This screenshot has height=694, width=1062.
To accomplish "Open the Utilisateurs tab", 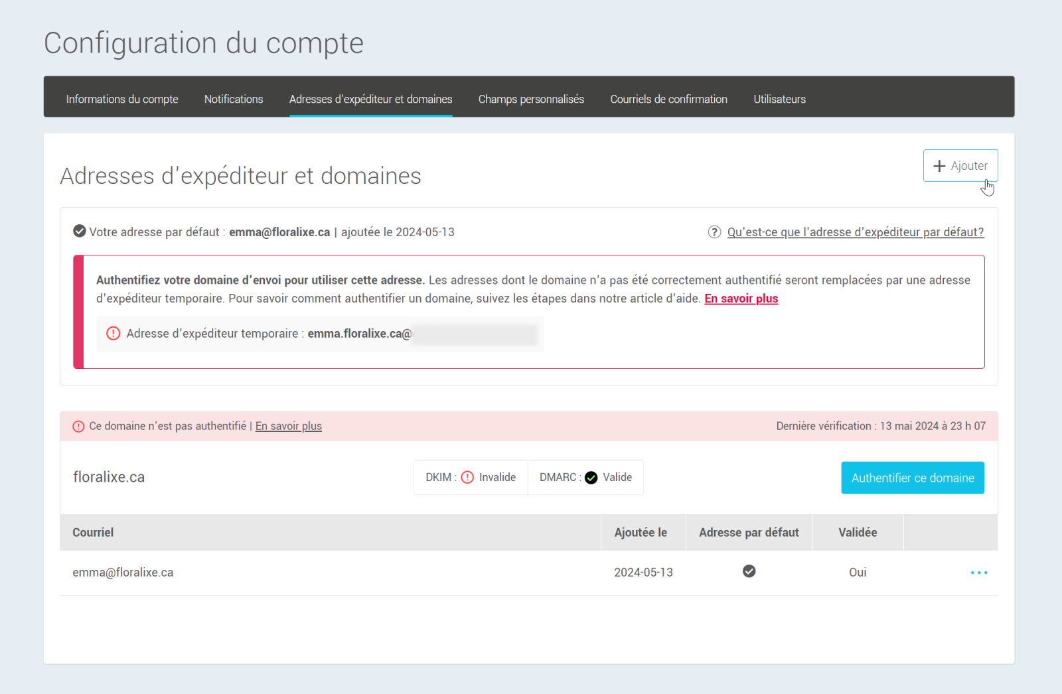I will pyautogui.click(x=779, y=99).
